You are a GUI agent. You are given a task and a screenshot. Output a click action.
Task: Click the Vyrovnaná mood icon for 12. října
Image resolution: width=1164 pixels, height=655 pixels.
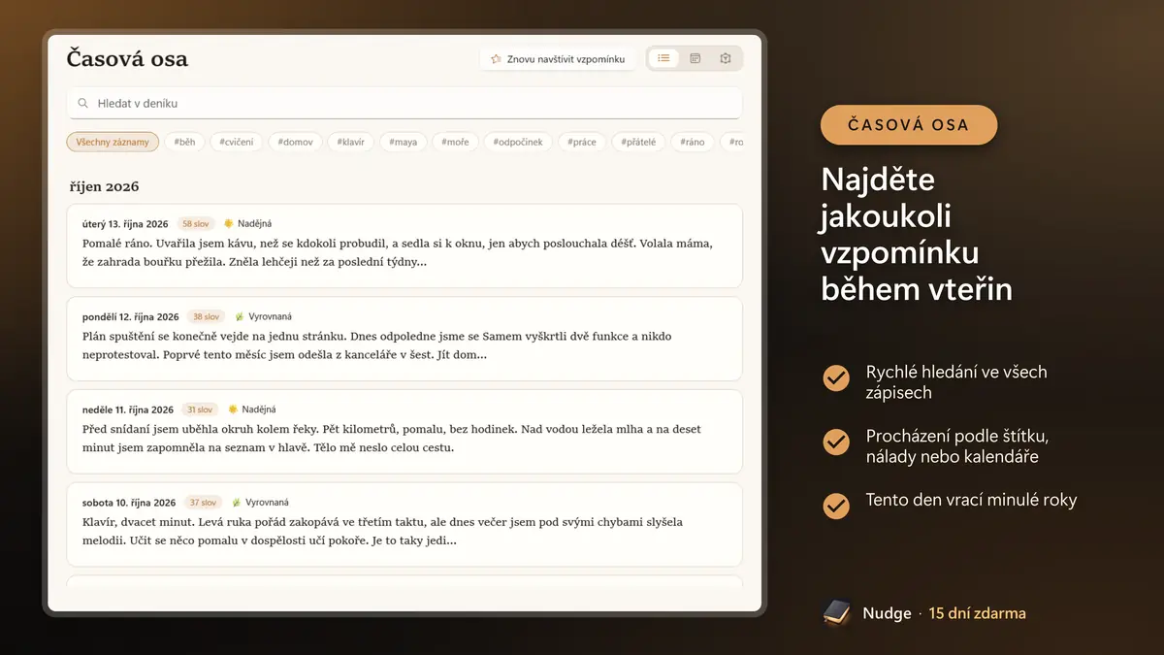point(239,316)
